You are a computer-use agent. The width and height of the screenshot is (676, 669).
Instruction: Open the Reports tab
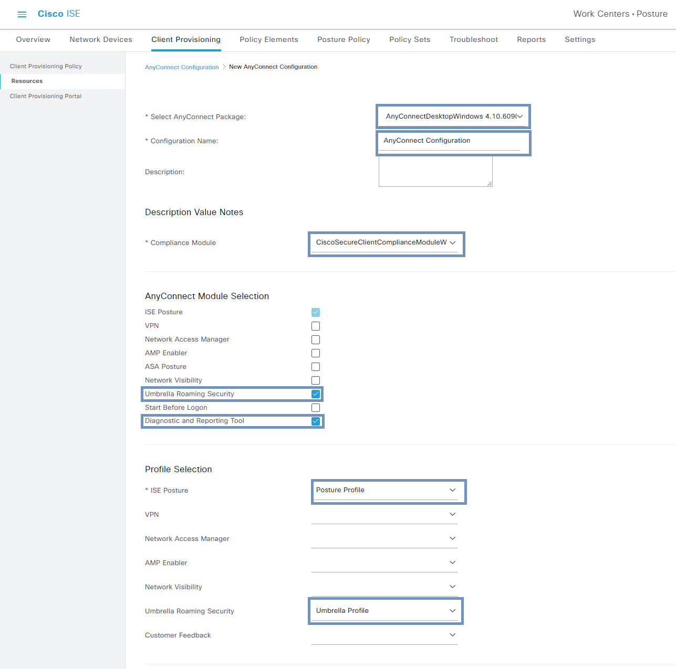[x=531, y=39]
